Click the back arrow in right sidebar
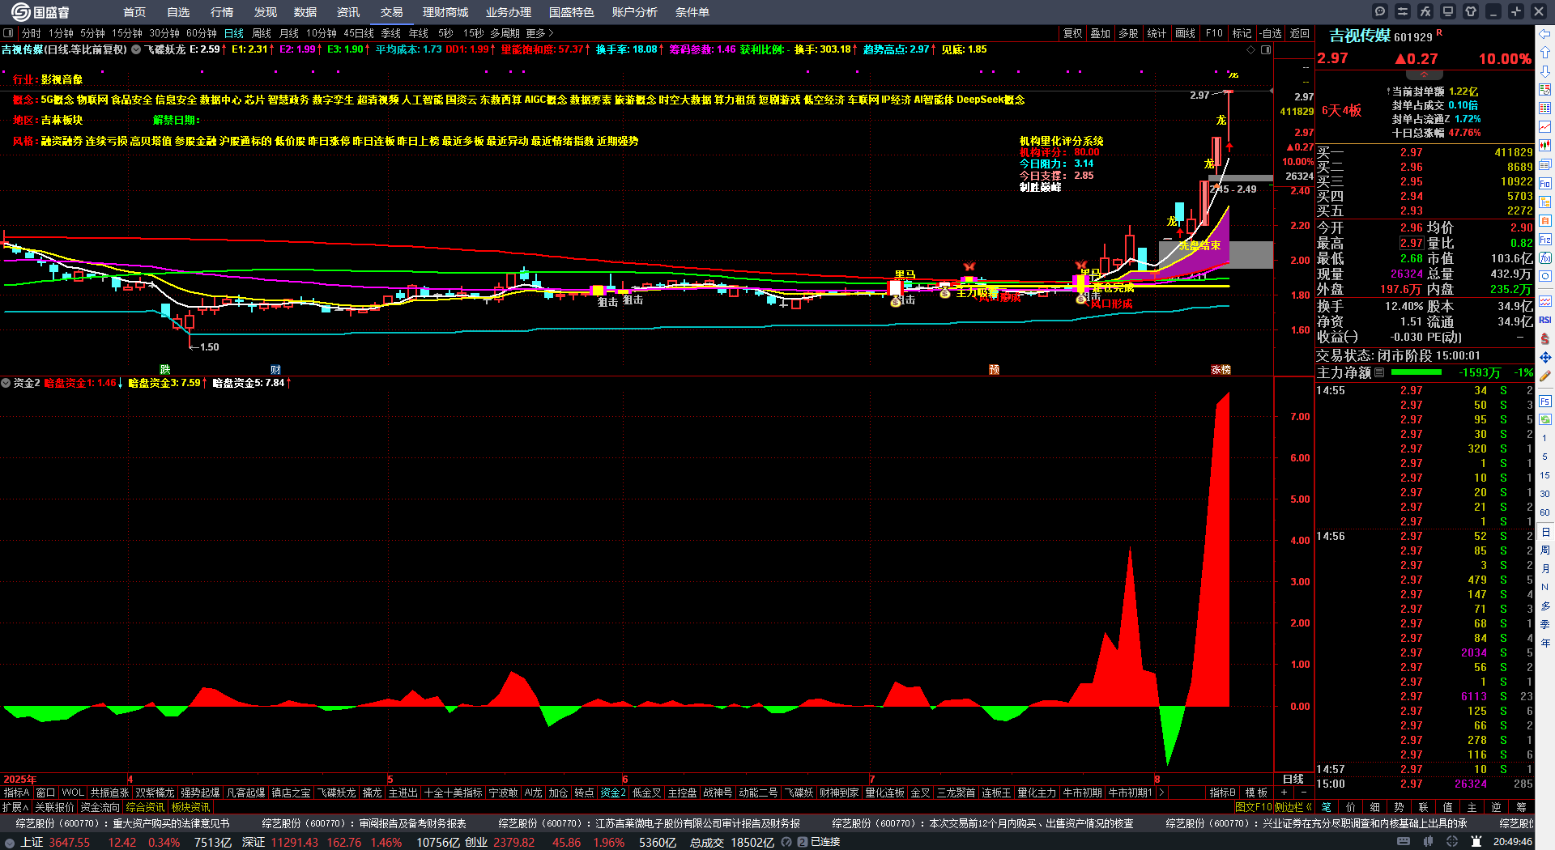 (x=1545, y=34)
